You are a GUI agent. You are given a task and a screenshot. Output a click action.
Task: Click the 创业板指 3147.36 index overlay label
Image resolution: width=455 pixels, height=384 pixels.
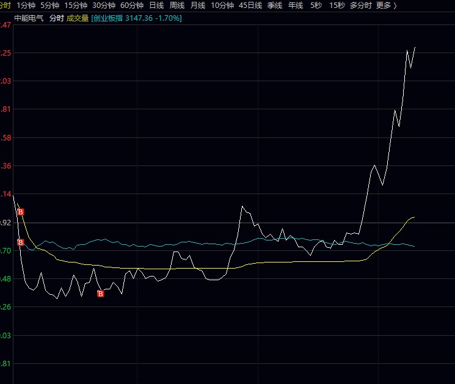click(136, 18)
